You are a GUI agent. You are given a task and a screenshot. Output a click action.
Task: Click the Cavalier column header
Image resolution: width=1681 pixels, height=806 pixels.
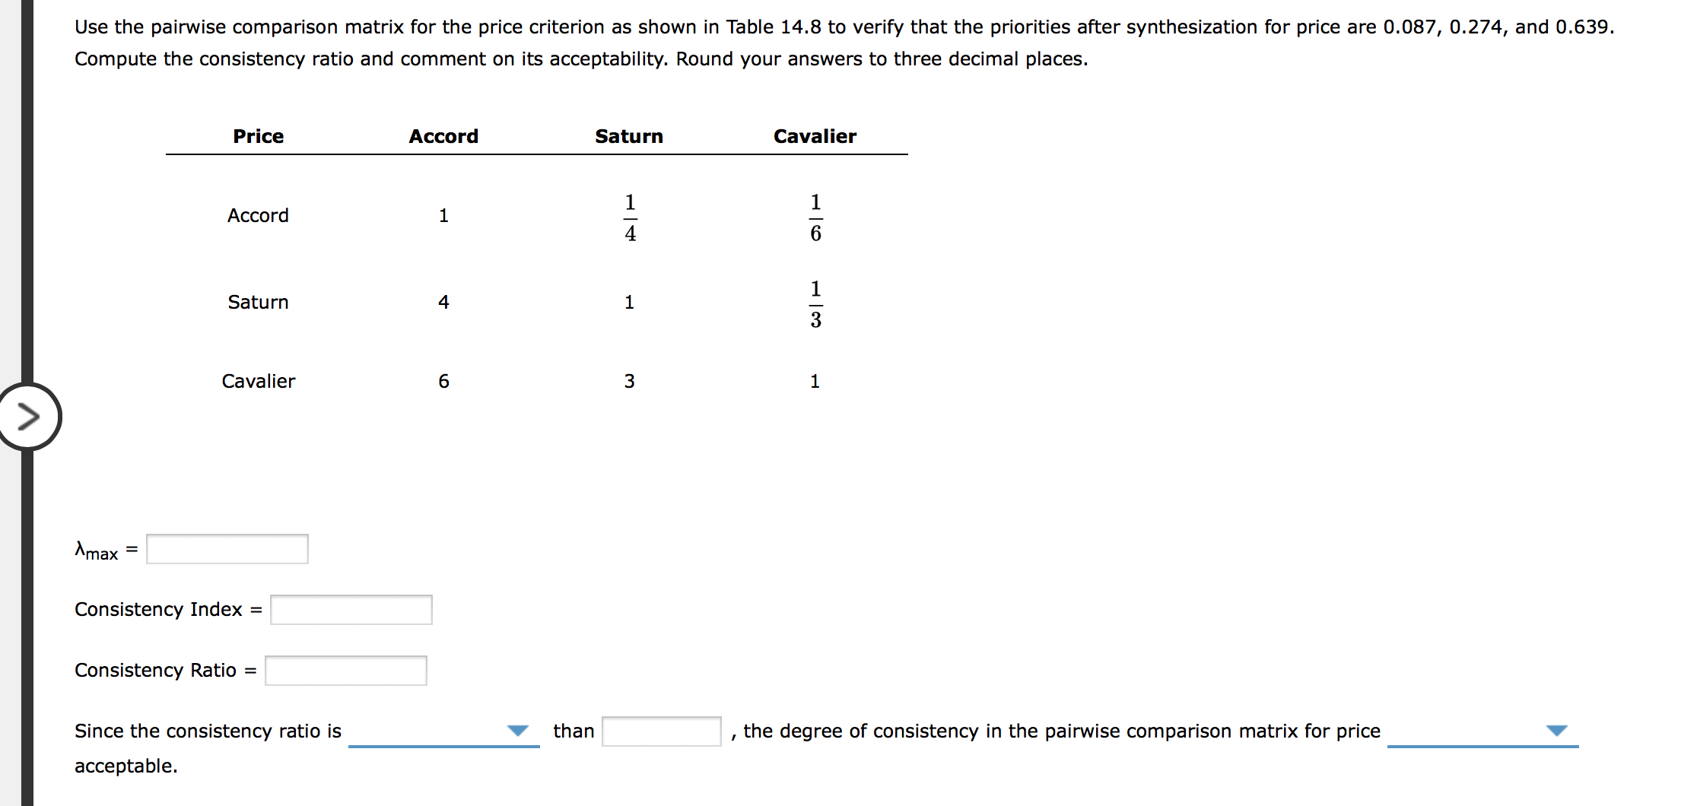(x=815, y=136)
